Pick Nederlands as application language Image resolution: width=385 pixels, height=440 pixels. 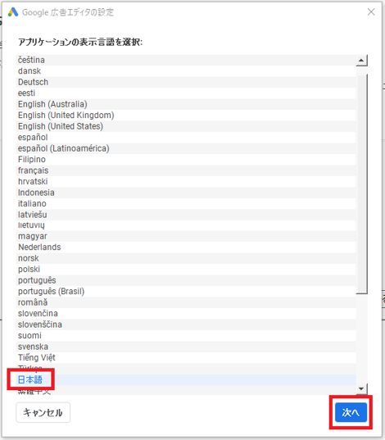tap(186, 247)
